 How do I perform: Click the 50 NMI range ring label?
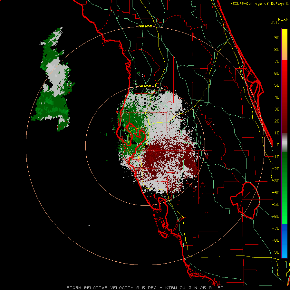145,86
